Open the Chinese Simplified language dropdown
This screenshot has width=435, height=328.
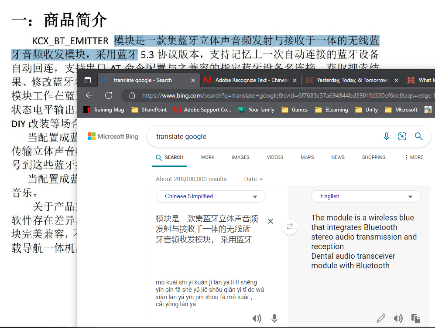click(210, 196)
